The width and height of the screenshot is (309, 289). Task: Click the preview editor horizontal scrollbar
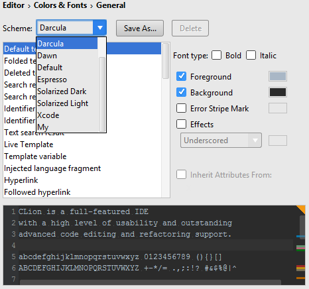(151, 282)
